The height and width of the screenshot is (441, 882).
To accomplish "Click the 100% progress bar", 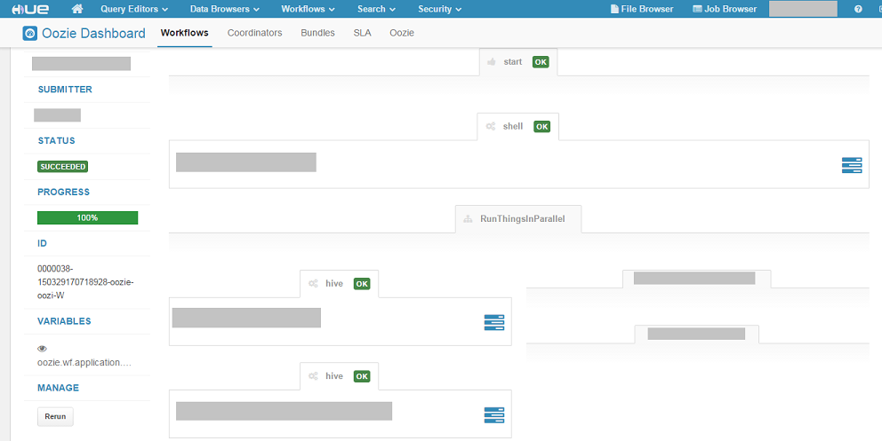I will tap(88, 217).
